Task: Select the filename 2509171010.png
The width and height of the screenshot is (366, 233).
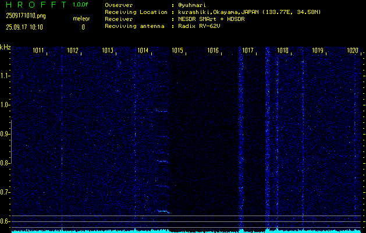Action: pyautogui.click(x=26, y=16)
